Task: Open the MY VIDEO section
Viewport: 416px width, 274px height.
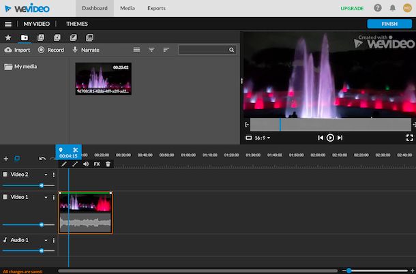Action: tap(37, 24)
